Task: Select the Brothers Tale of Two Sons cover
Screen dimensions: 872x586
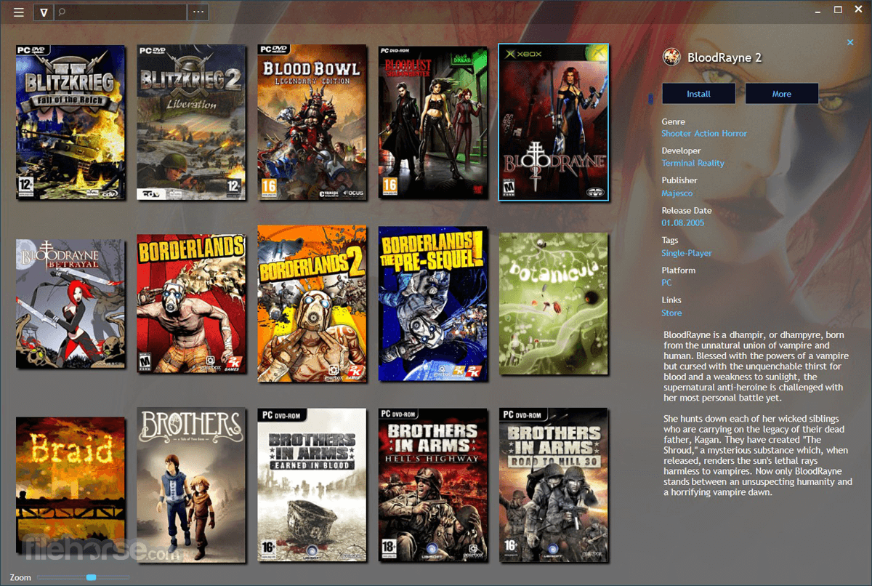Action: point(190,485)
